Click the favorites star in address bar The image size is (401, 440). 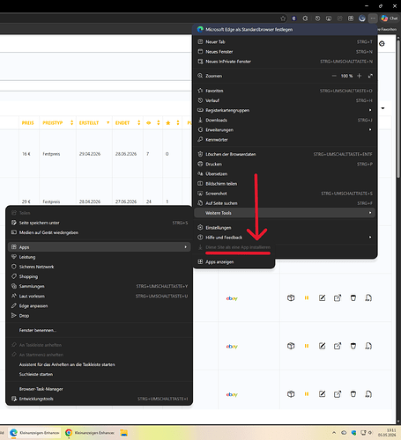[283, 18]
